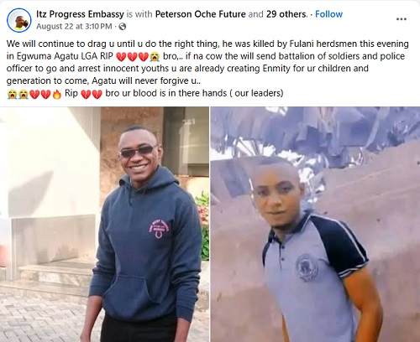Show the 29 others tagged
This screenshot has width=420, height=342.
tap(286, 14)
